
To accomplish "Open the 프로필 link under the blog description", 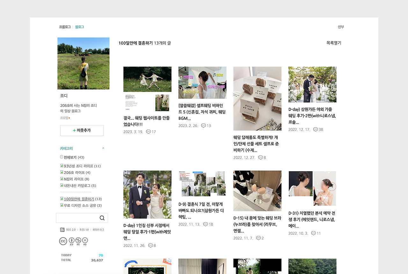I will click(x=65, y=118).
